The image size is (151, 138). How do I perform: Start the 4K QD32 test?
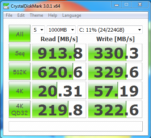pos(20,109)
